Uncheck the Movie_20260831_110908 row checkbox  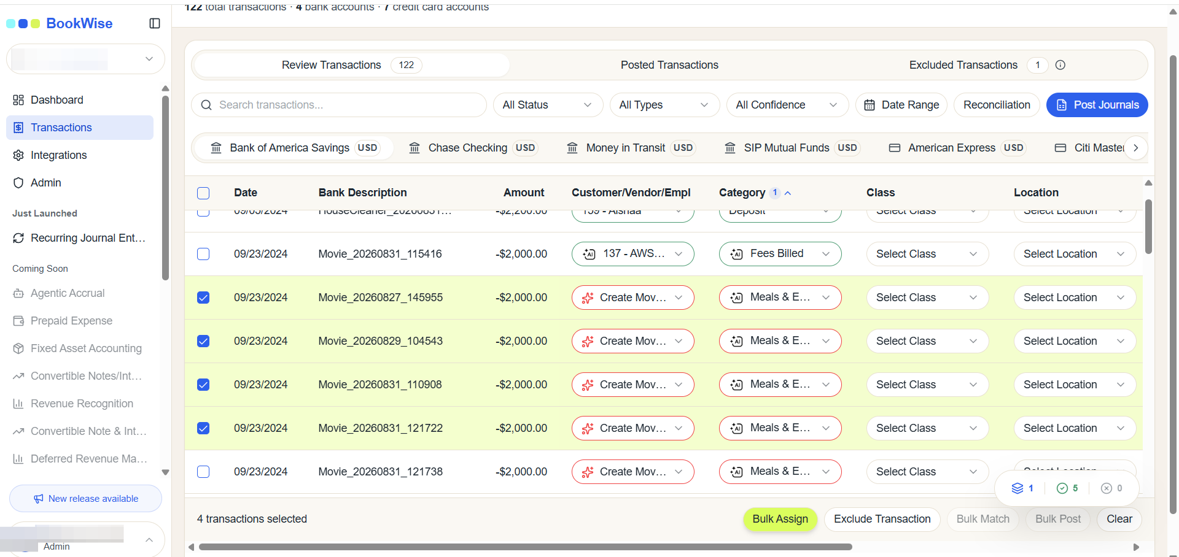point(203,385)
